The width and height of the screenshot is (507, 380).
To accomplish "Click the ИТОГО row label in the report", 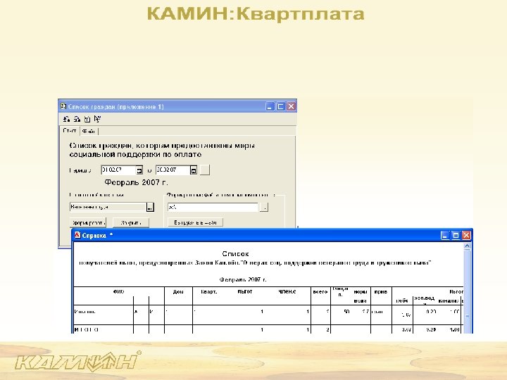I will point(87,329).
